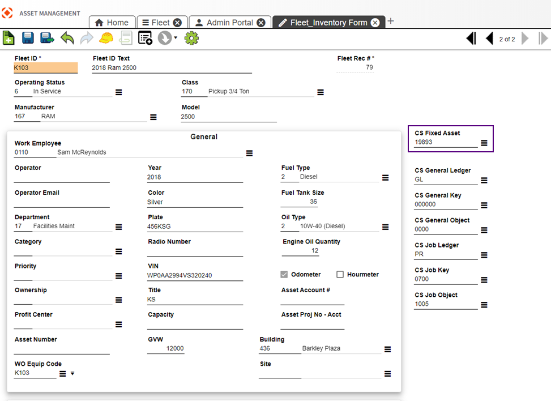The image size is (551, 401).
Task: Click the Asset Management logo icon
Action: coord(7,13)
